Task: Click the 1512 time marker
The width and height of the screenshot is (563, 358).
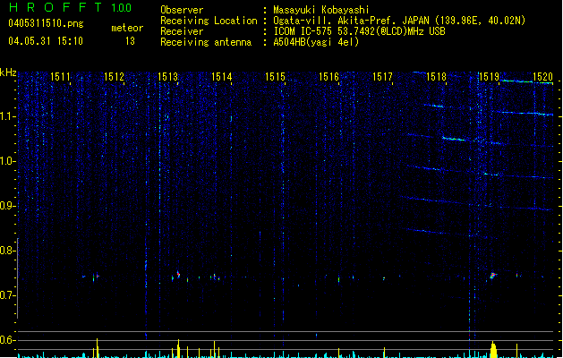Action: (114, 77)
